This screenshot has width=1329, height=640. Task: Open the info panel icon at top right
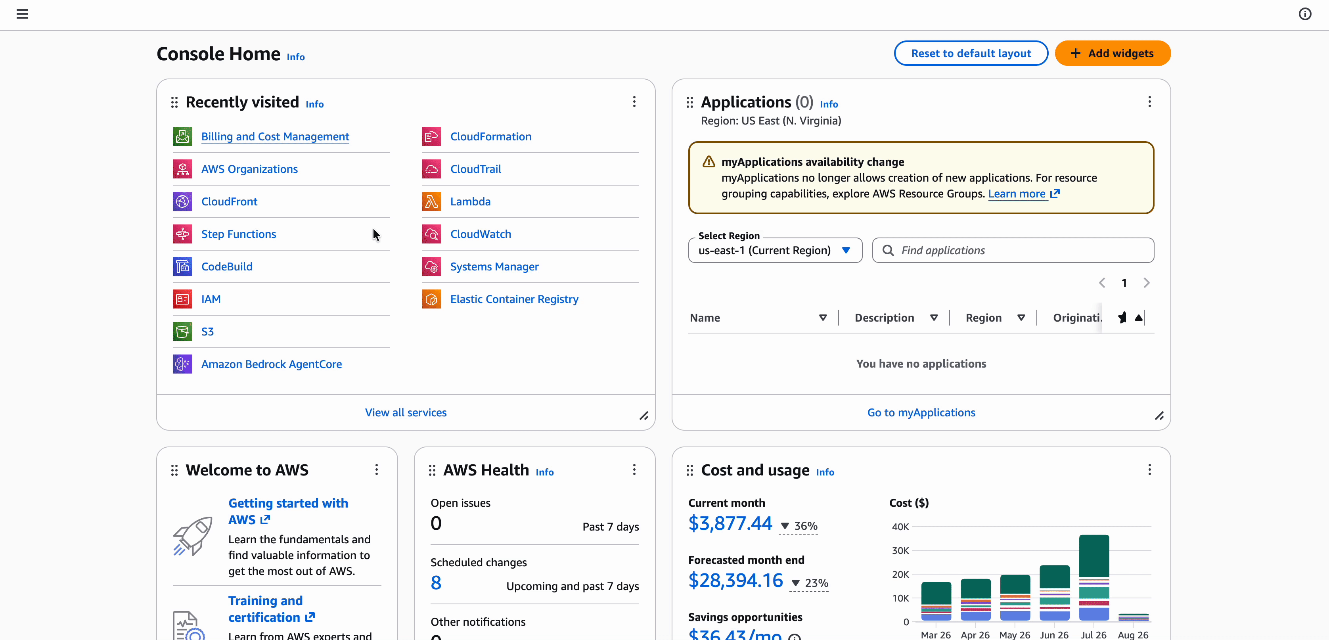pyautogui.click(x=1305, y=14)
